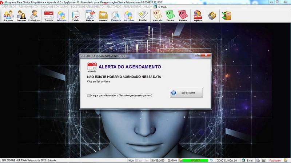Click the FpqSystem label in status bar
This screenshot has width=291, height=163.
(x=275, y=160)
